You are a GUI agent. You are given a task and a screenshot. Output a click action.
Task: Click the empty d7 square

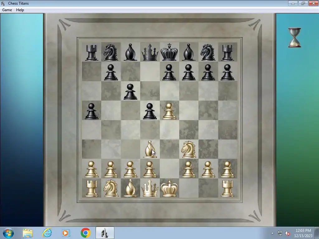pyautogui.click(x=150, y=72)
